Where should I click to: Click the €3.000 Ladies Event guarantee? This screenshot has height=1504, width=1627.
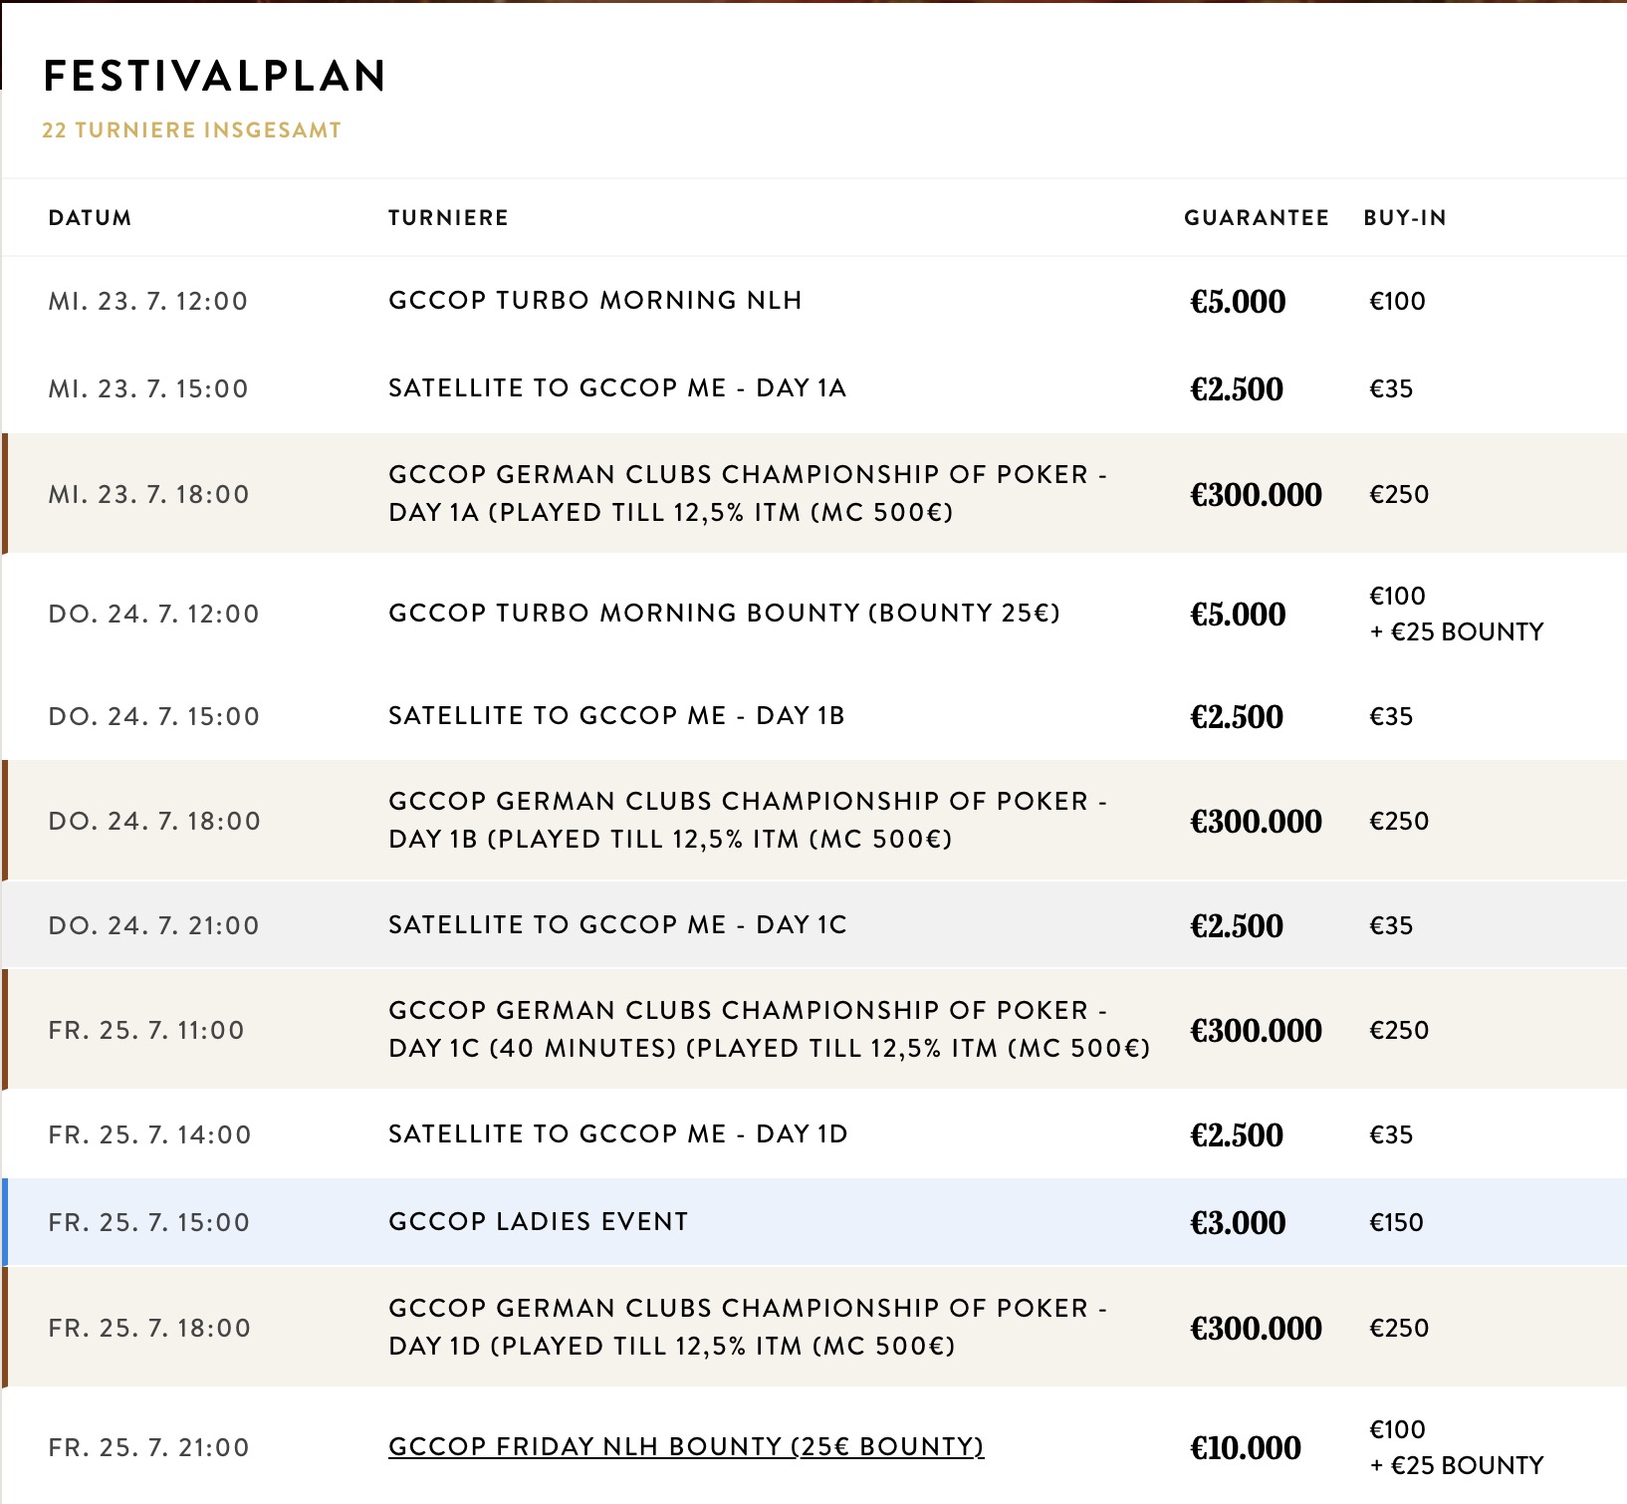click(x=1237, y=1222)
